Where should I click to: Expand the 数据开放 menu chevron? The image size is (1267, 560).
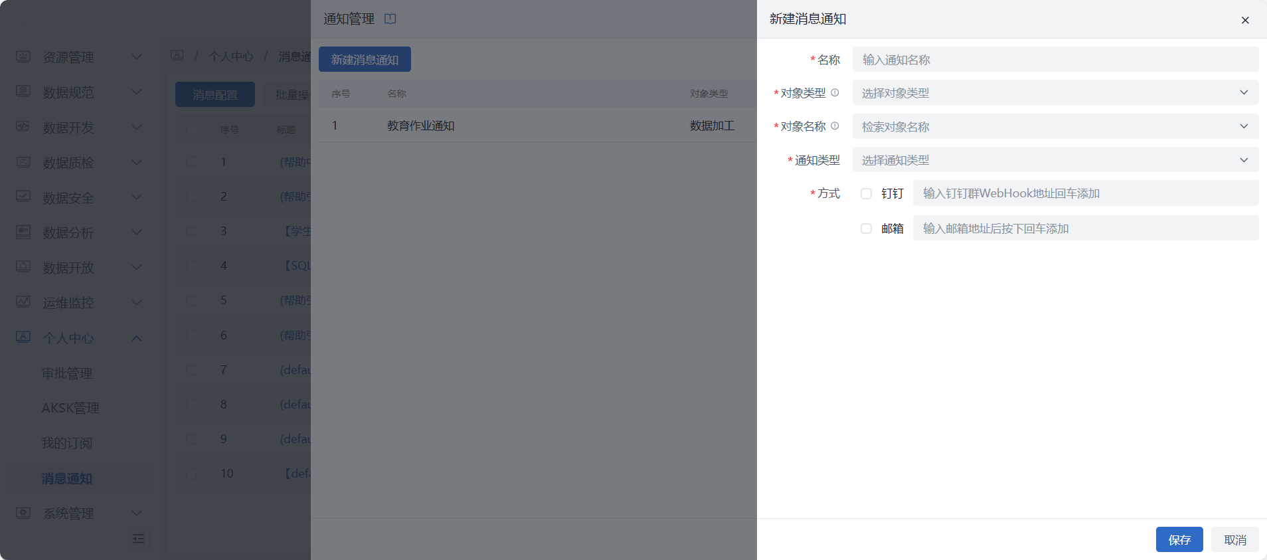click(x=137, y=267)
